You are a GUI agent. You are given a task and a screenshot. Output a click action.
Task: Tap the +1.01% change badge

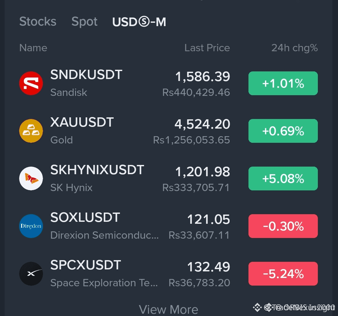point(283,83)
